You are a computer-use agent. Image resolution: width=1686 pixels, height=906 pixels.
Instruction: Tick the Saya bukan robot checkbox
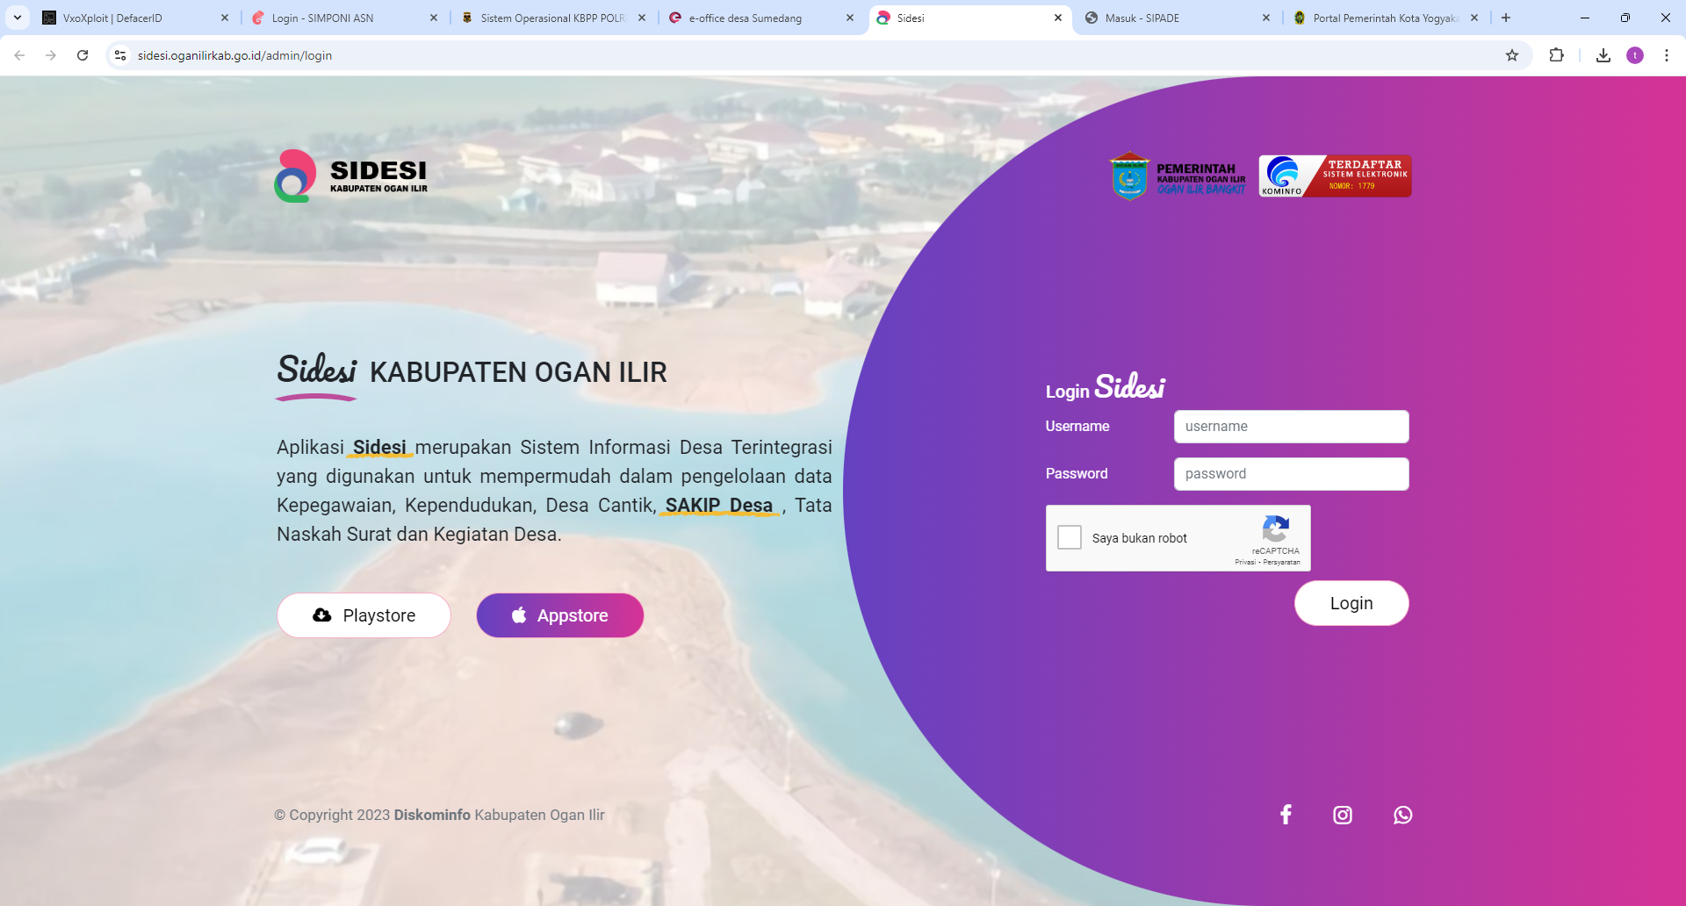(x=1070, y=537)
